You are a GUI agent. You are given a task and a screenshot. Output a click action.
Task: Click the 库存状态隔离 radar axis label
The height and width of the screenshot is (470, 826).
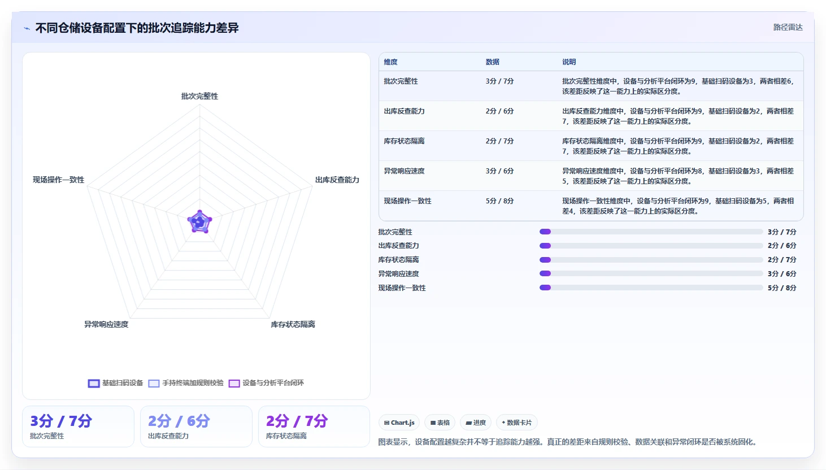(293, 324)
